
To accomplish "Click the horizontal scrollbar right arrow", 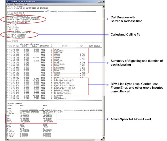I will pos(102,140).
